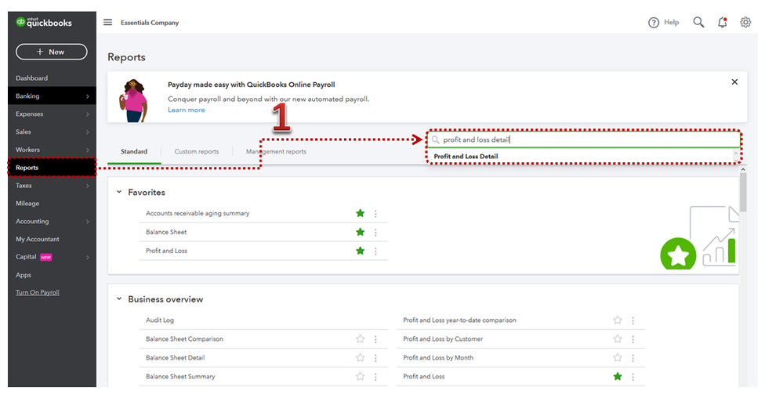Open more options for Balance Sheet Detail
This screenshot has width=783, height=416.
tap(375, 358)
